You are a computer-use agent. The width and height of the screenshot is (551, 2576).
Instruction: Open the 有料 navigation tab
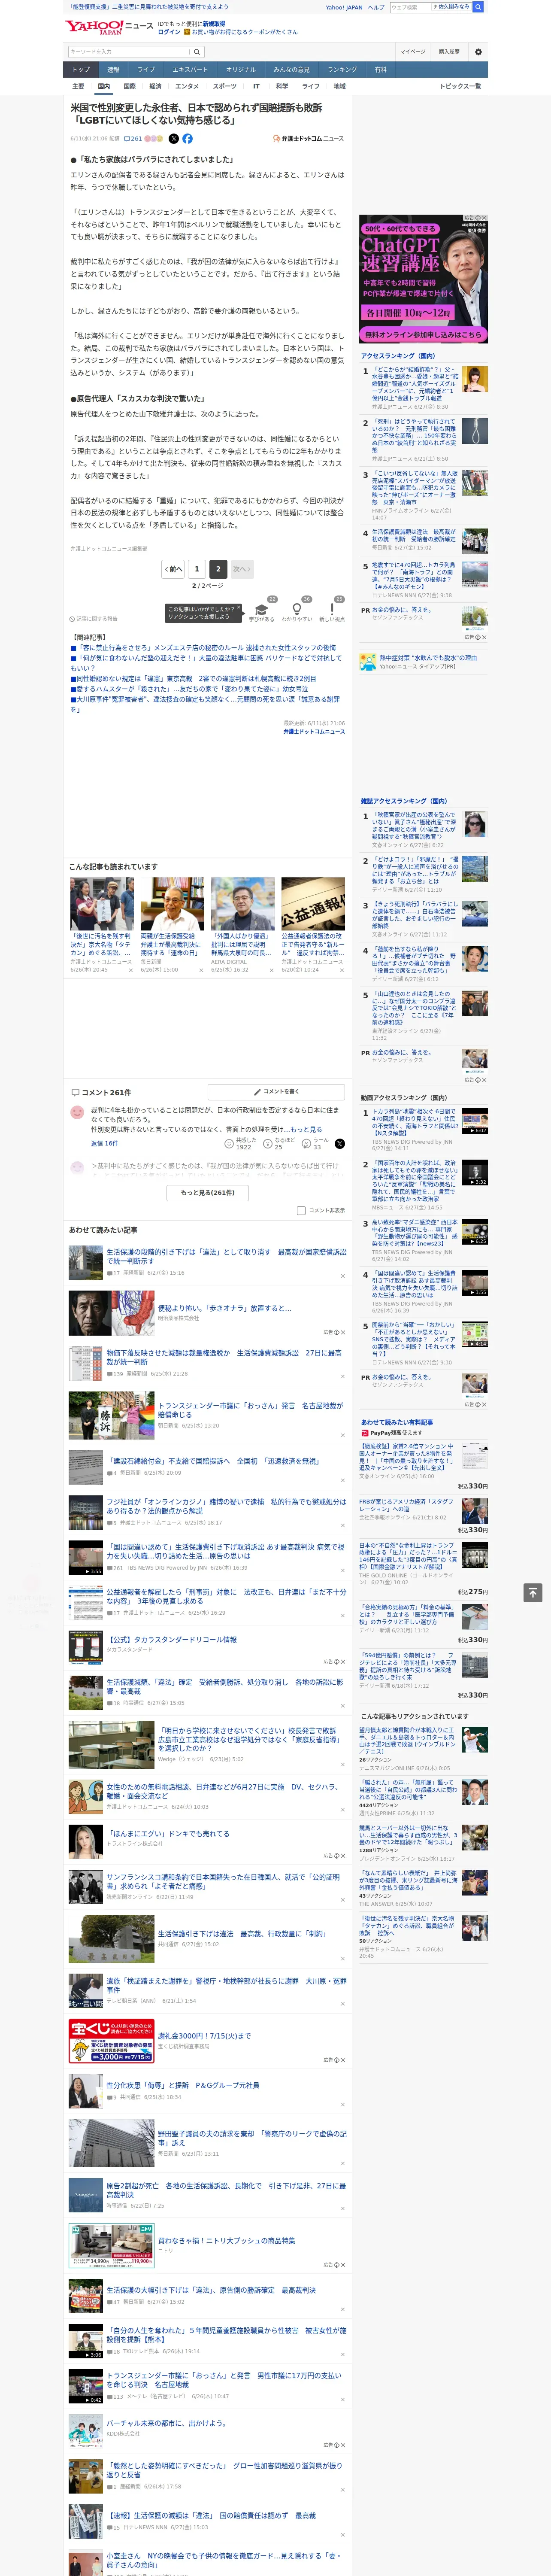tap(380, 70)
